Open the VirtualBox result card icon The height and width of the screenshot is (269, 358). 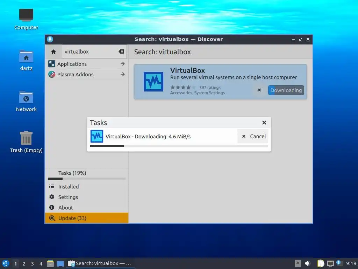pos(153,82)
